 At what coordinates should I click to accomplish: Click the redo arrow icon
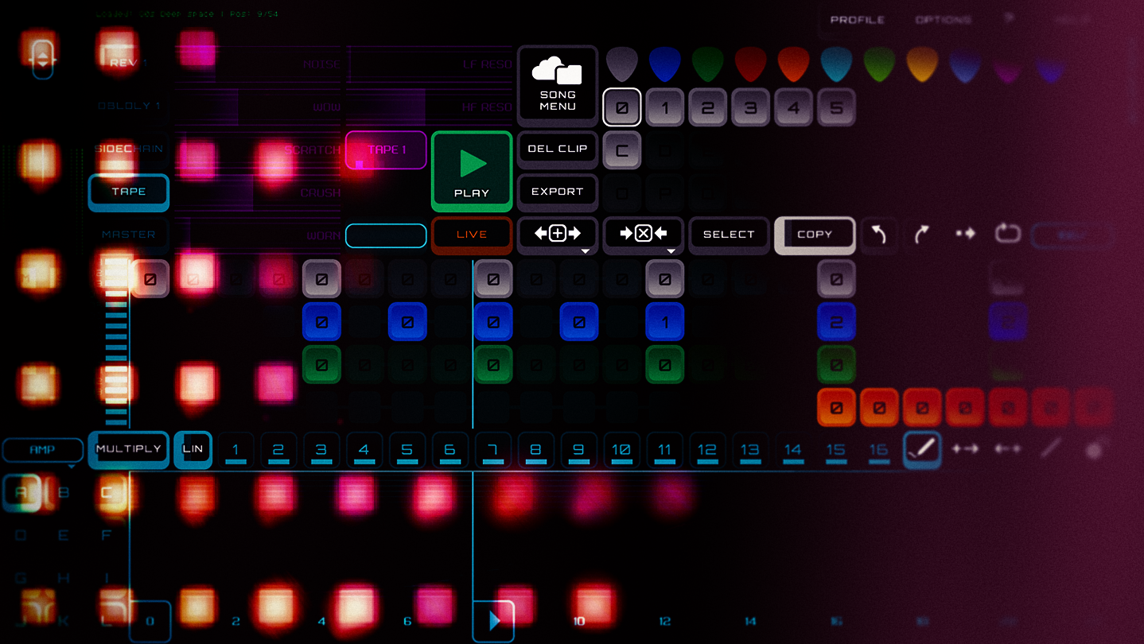click(x=922, y=235)
